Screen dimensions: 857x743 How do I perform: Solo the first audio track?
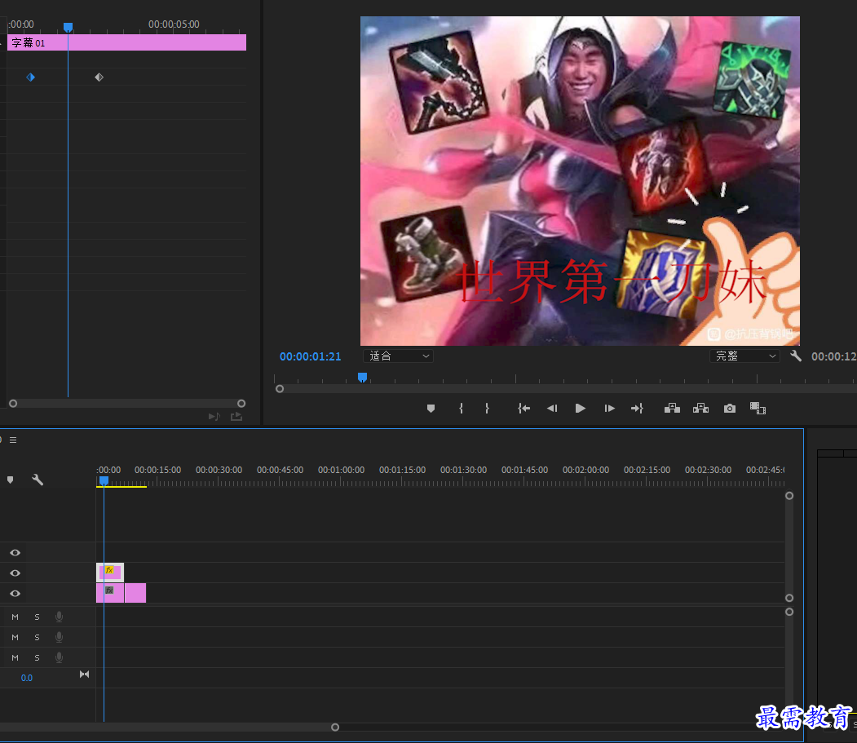(x=38, y=617)
